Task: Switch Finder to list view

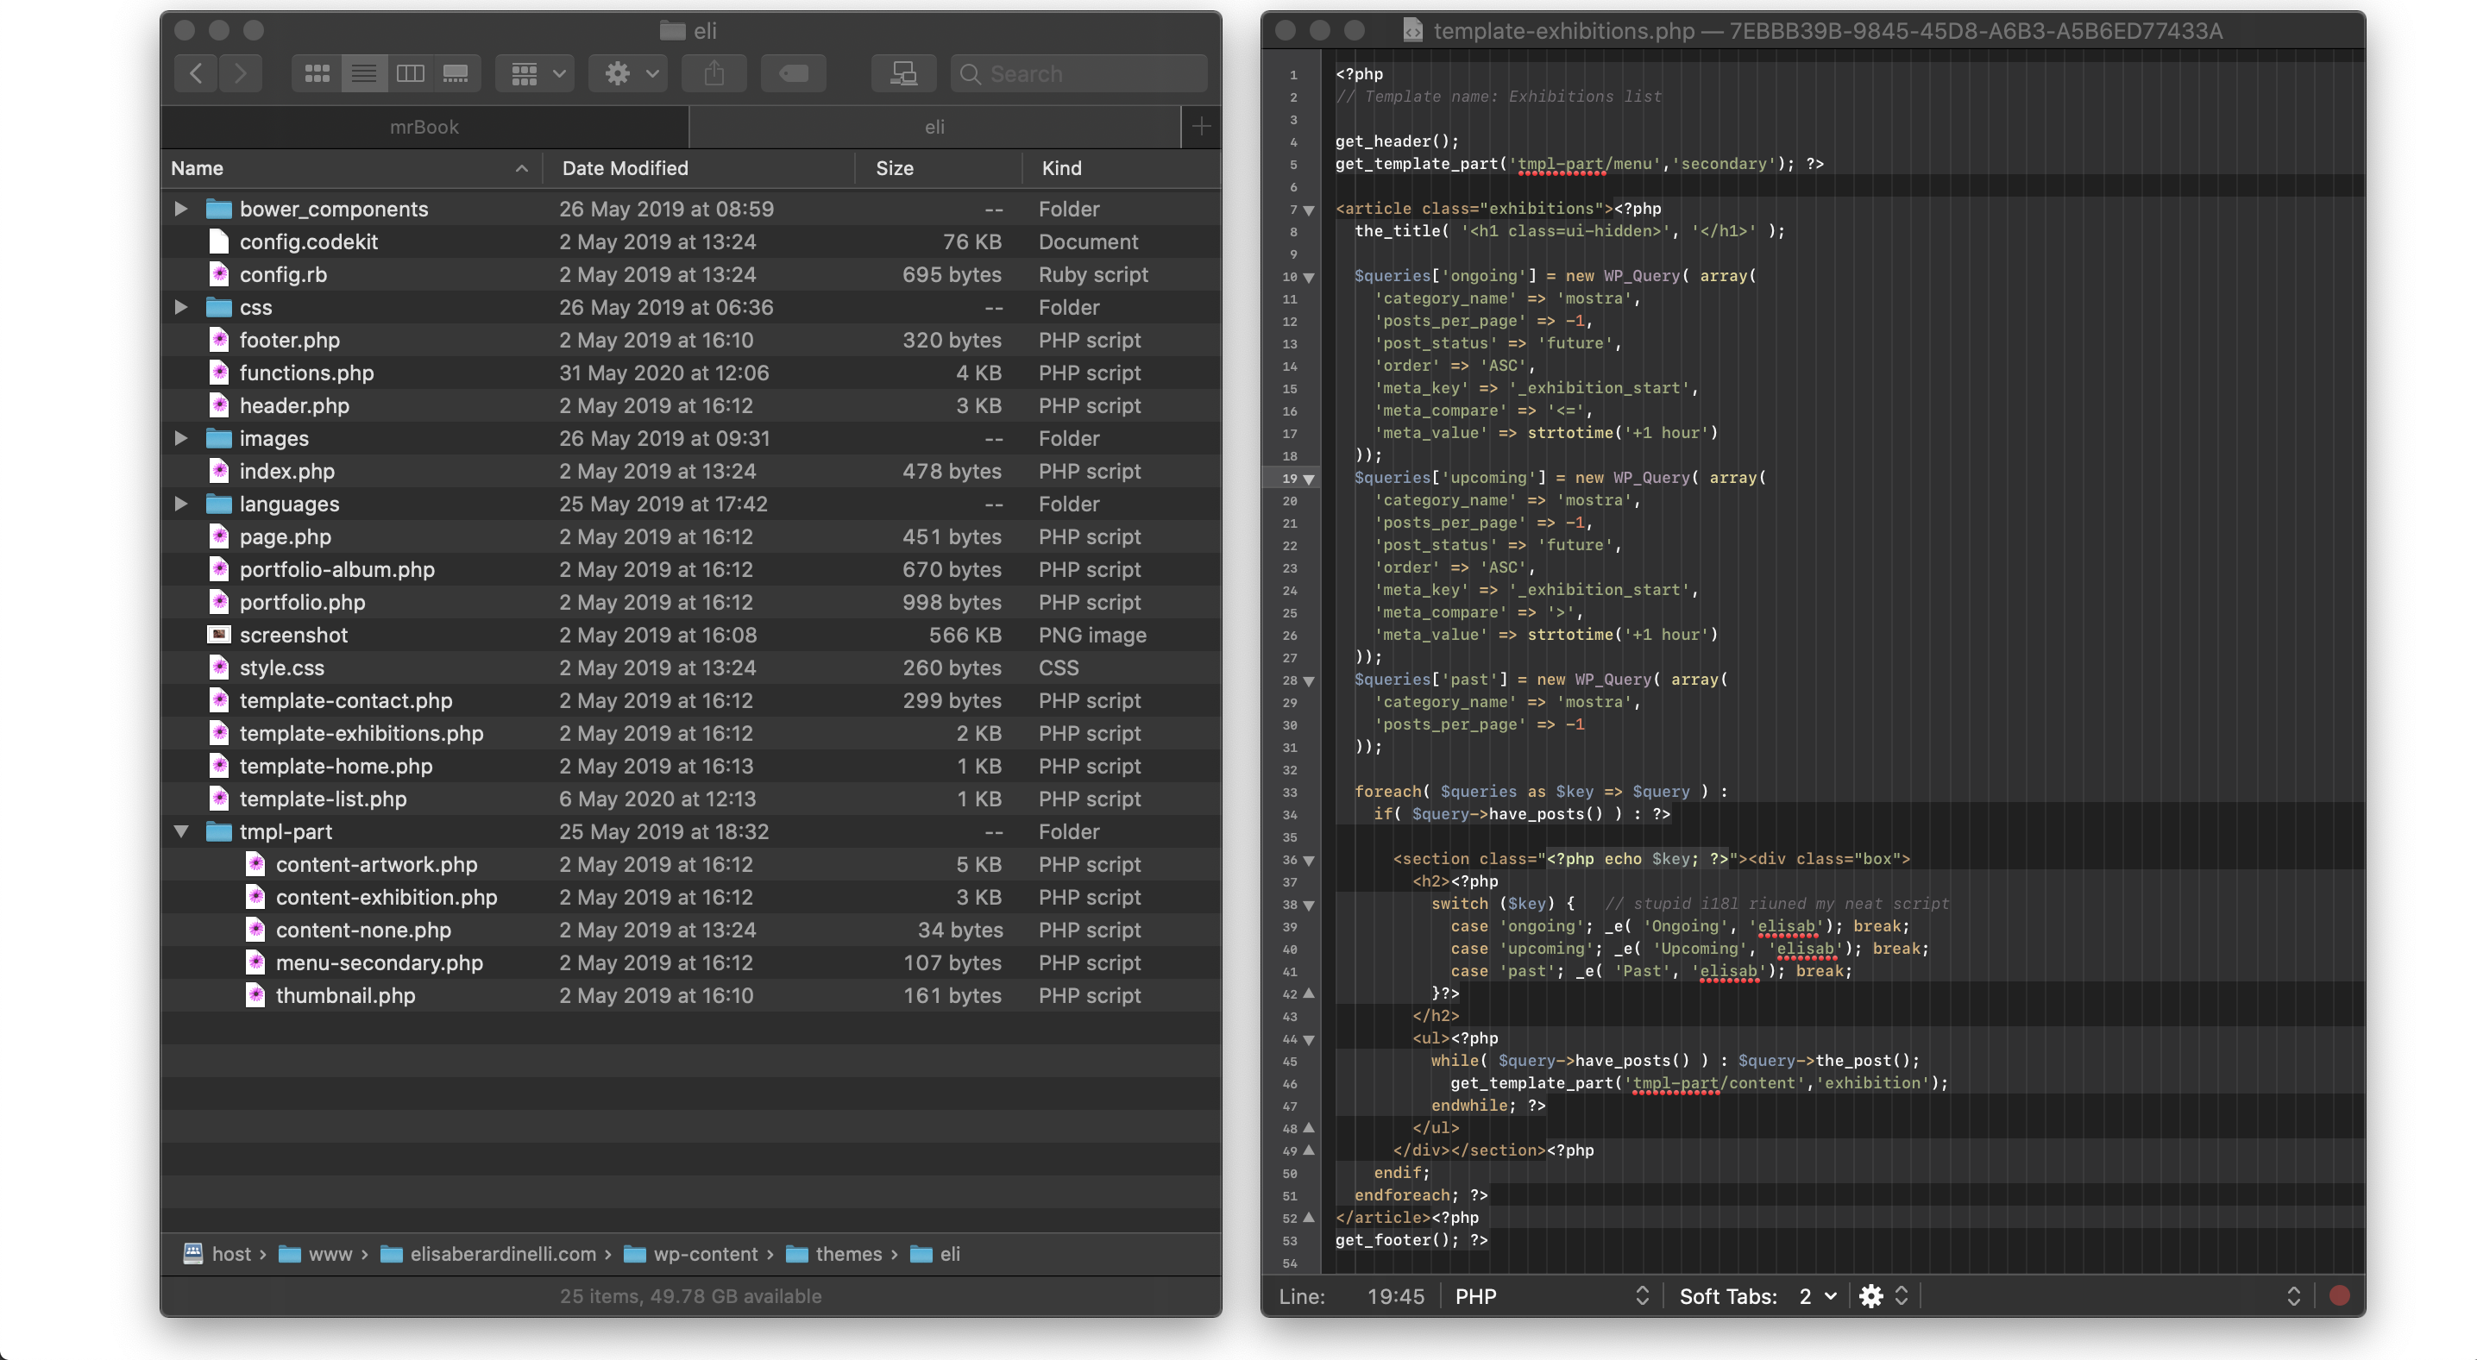Action: [x=363, y=73]
